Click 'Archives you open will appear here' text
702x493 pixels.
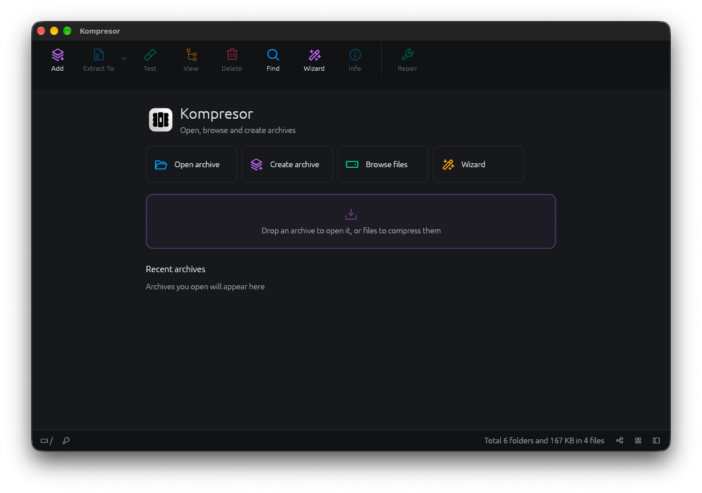(x=205, y=286)
